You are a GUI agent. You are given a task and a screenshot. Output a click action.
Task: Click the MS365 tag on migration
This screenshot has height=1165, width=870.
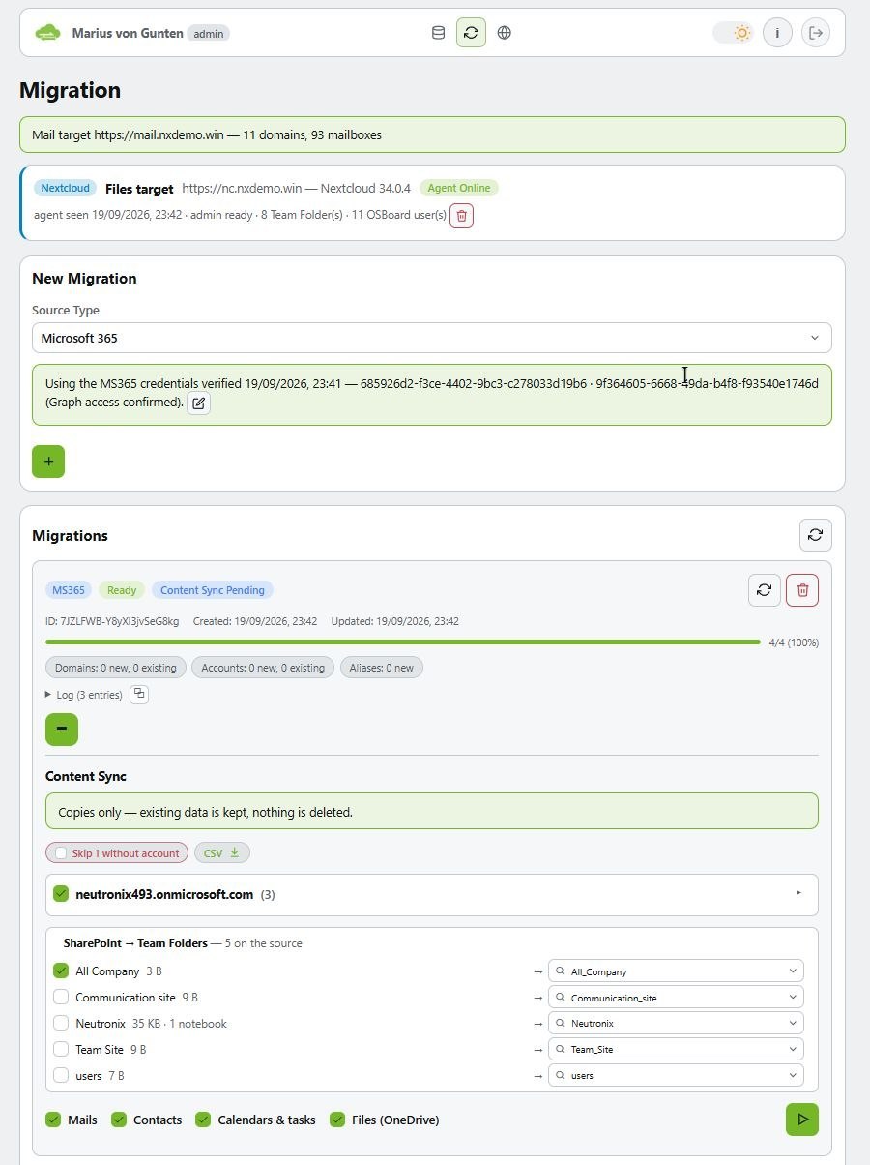69,590
